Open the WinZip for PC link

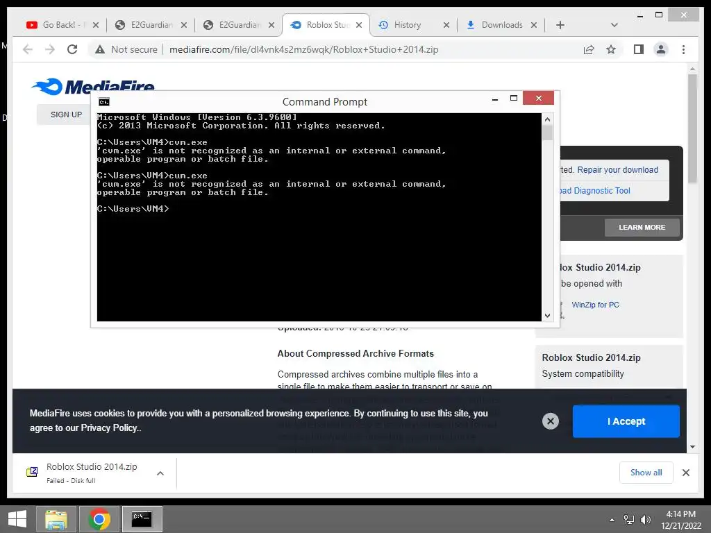pos(595,305)
